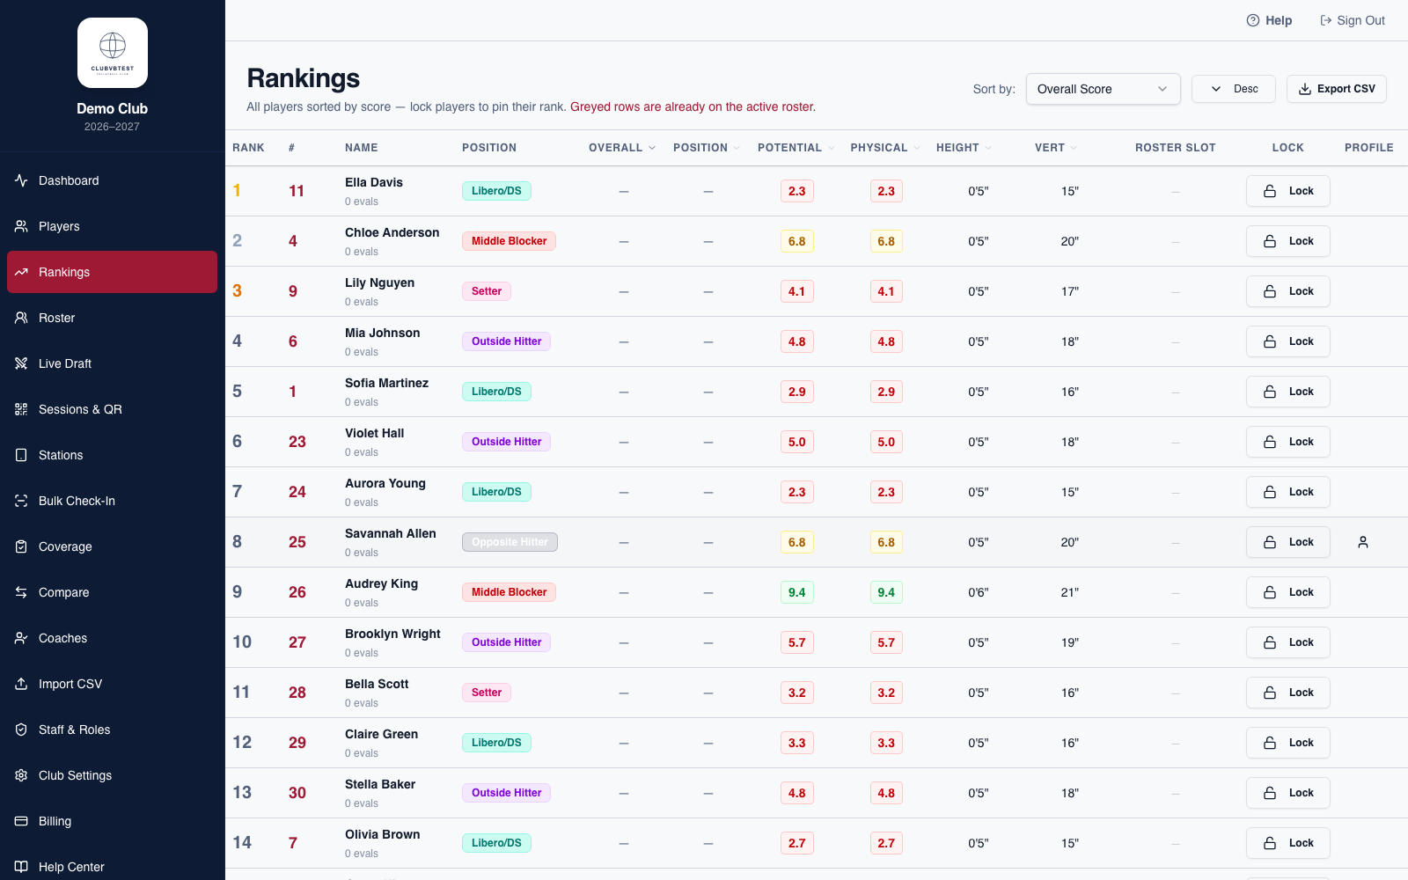Click Lily Nguyen's Setter badge
The image size is (1408, 880).
(x=487, y=291)
